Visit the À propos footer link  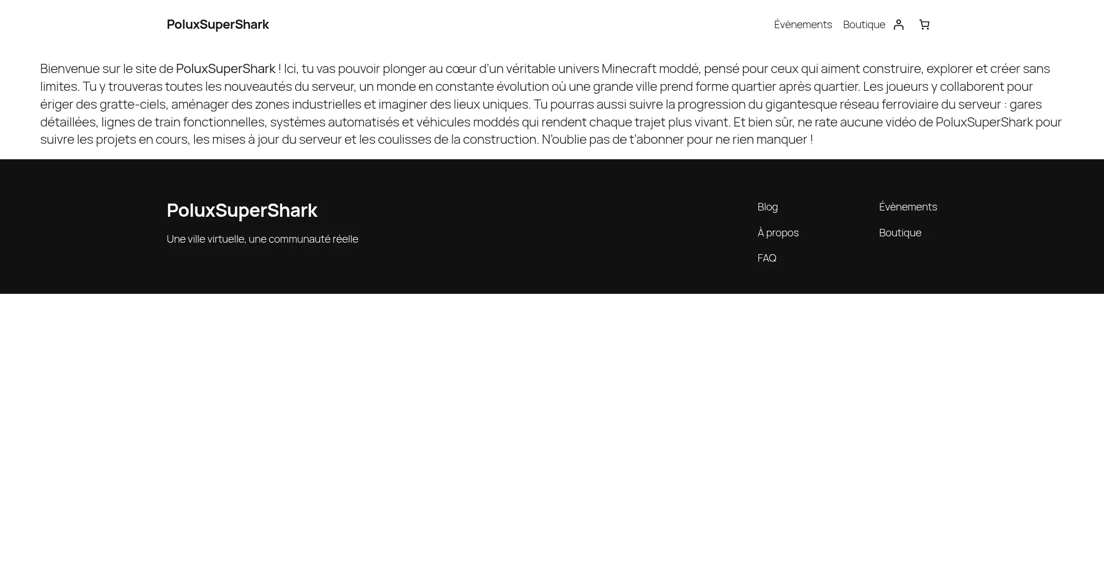(777, 233)
